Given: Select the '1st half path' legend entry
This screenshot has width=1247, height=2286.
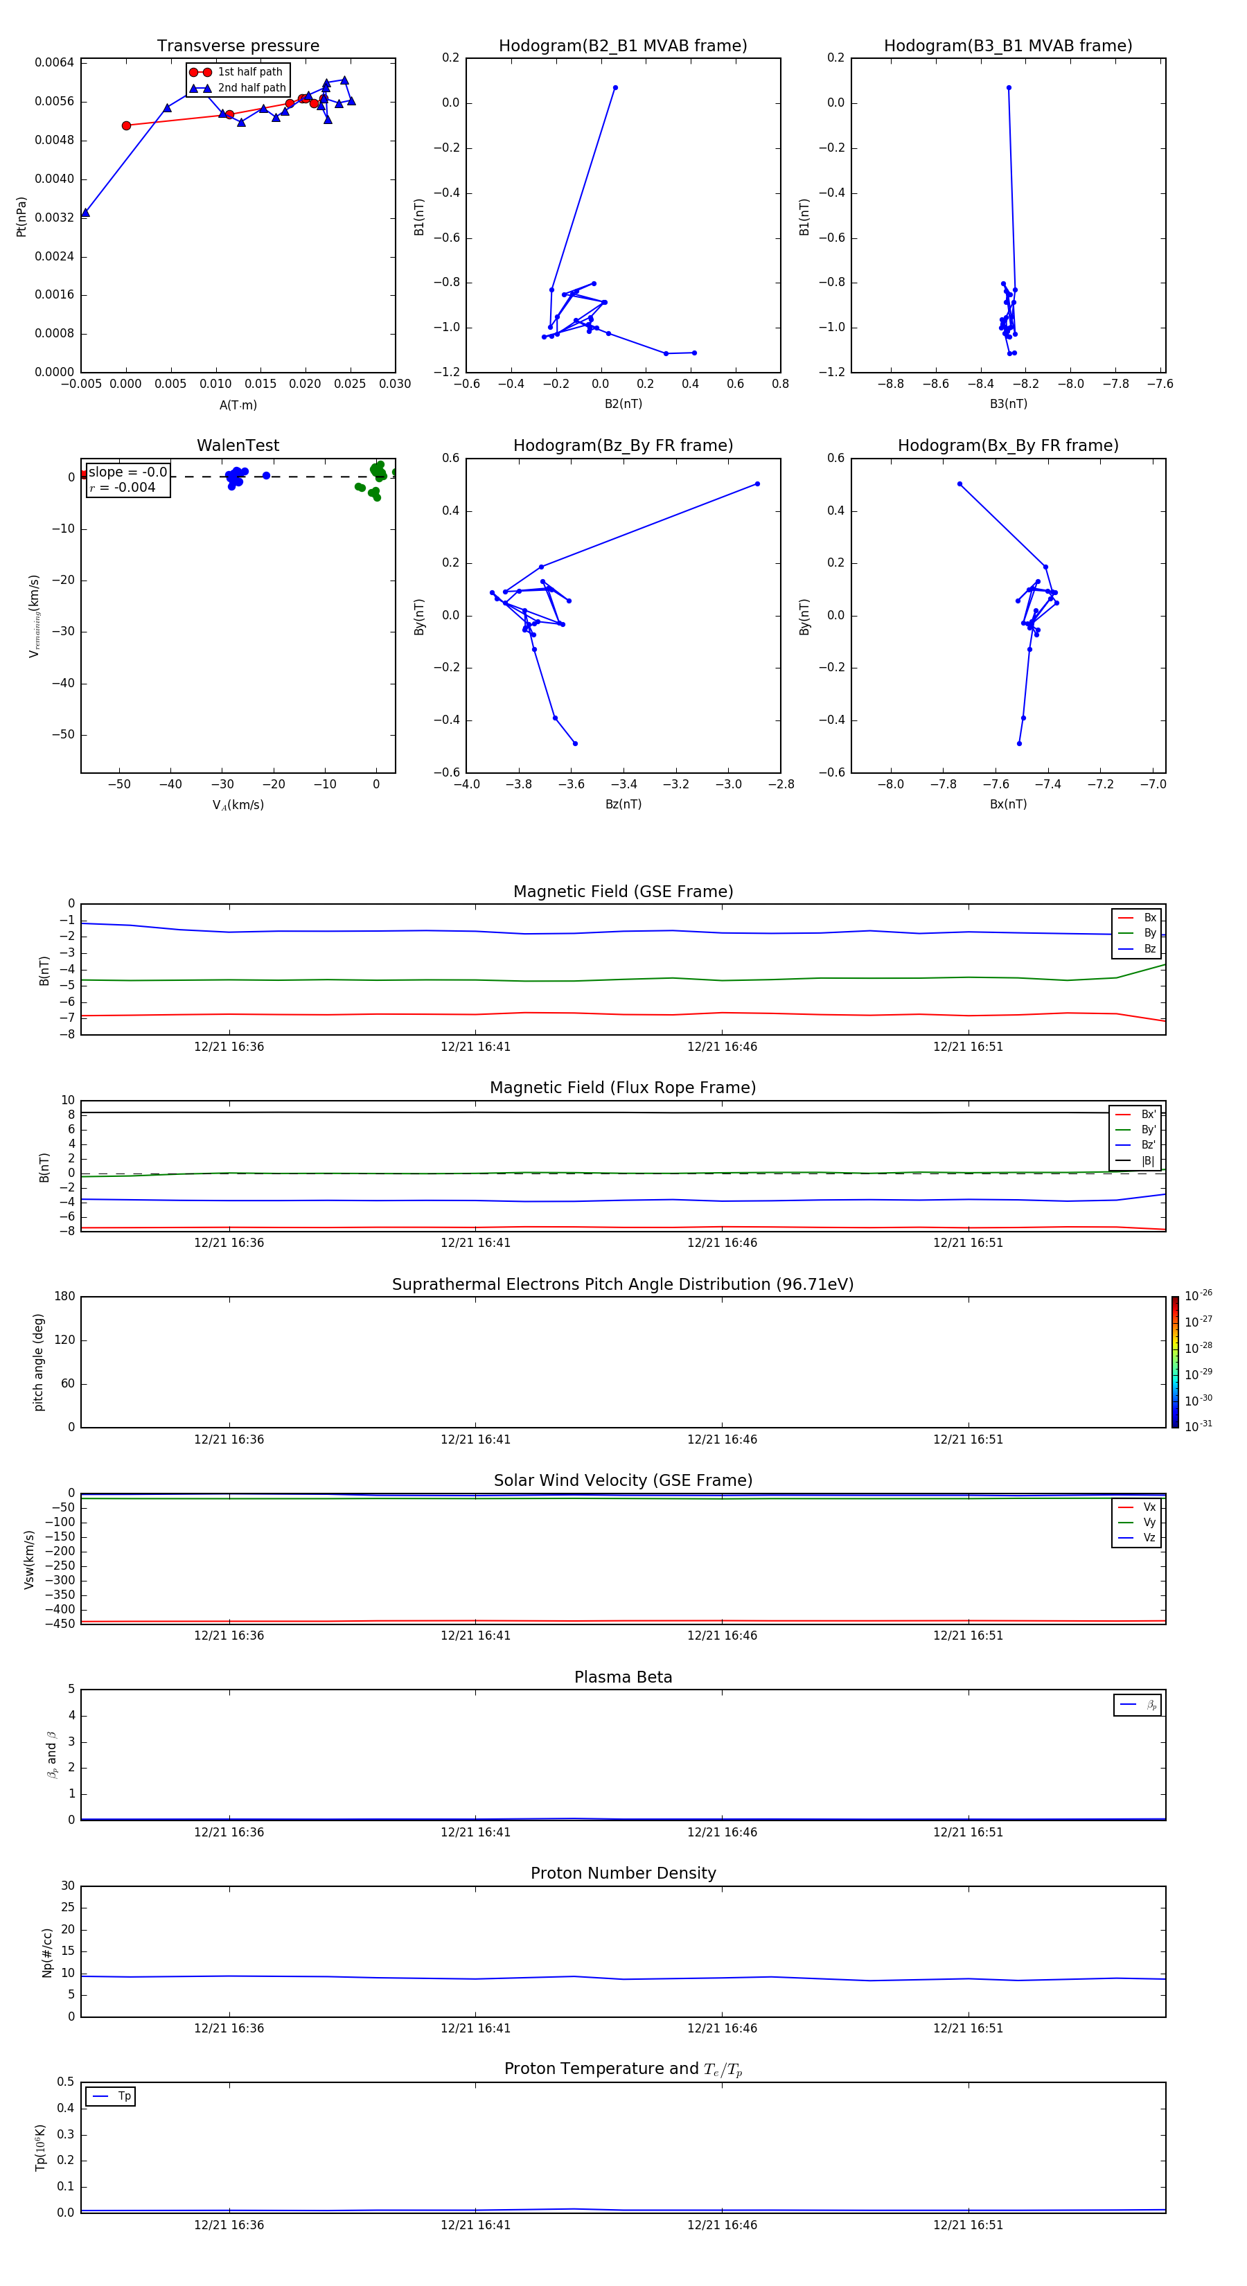Looking at the screenshot, I should 237,72.
